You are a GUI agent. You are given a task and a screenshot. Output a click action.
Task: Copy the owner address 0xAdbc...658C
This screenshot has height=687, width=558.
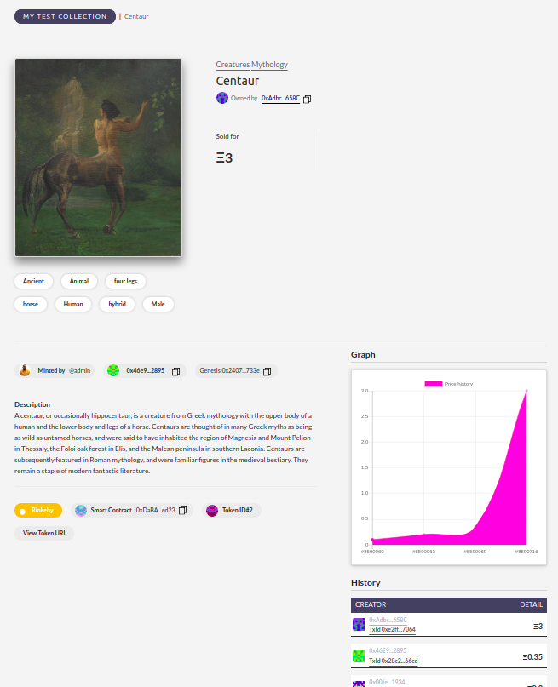coord(308,99)
